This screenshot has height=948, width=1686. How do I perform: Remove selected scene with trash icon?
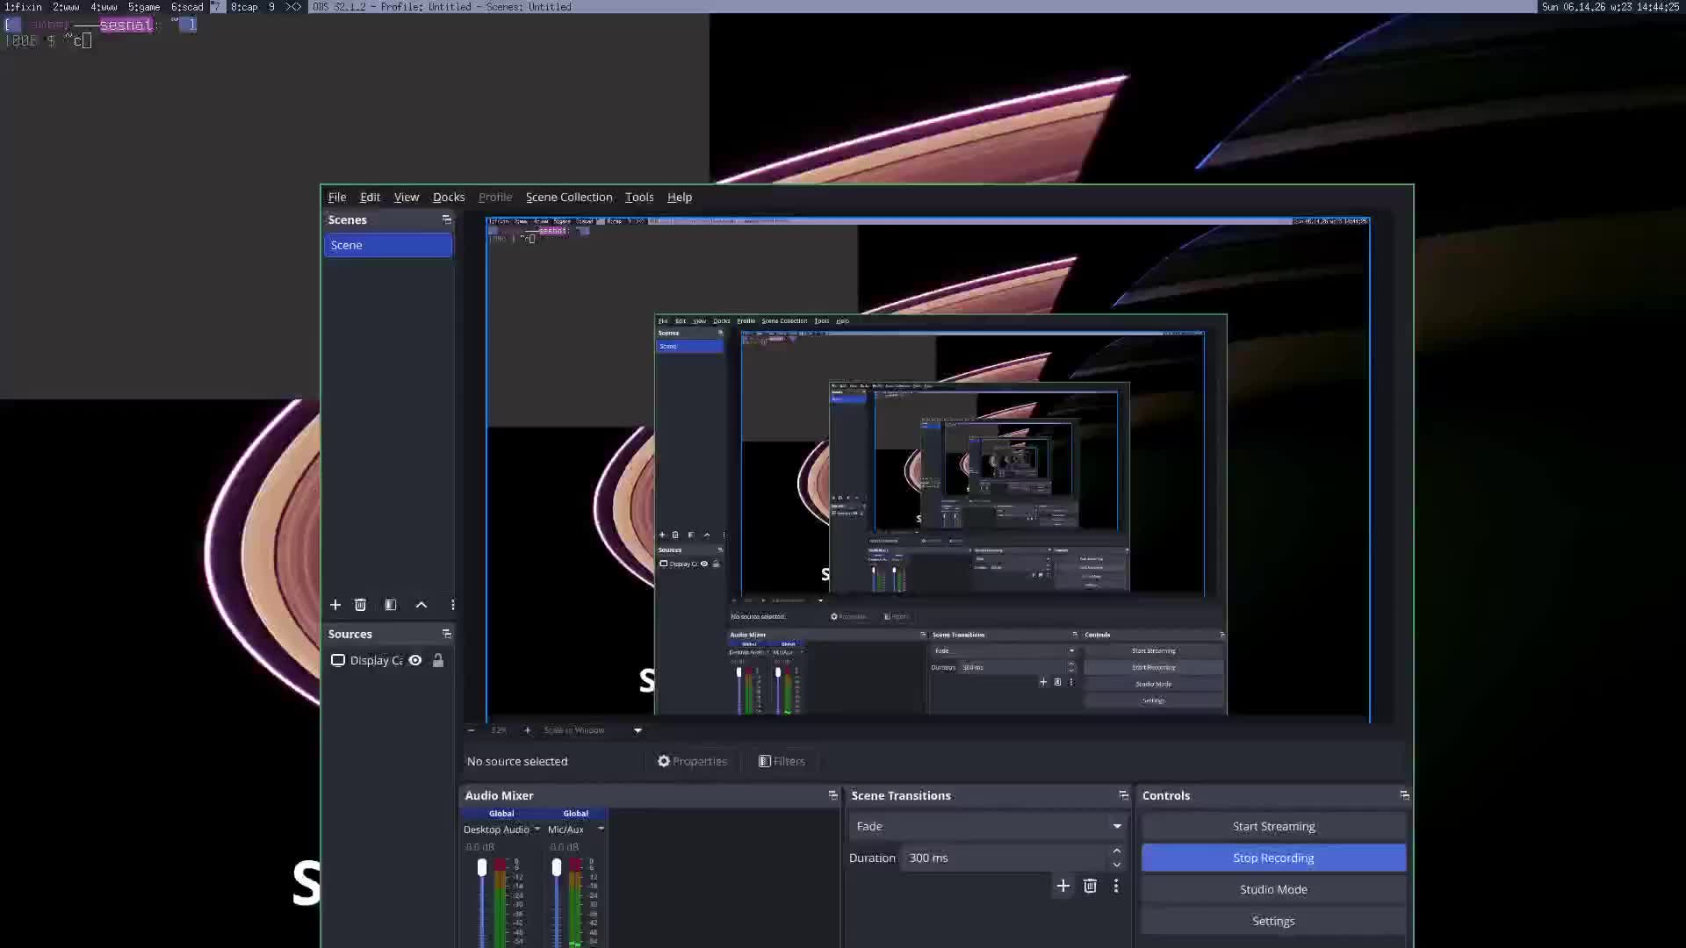pos(360,605)
